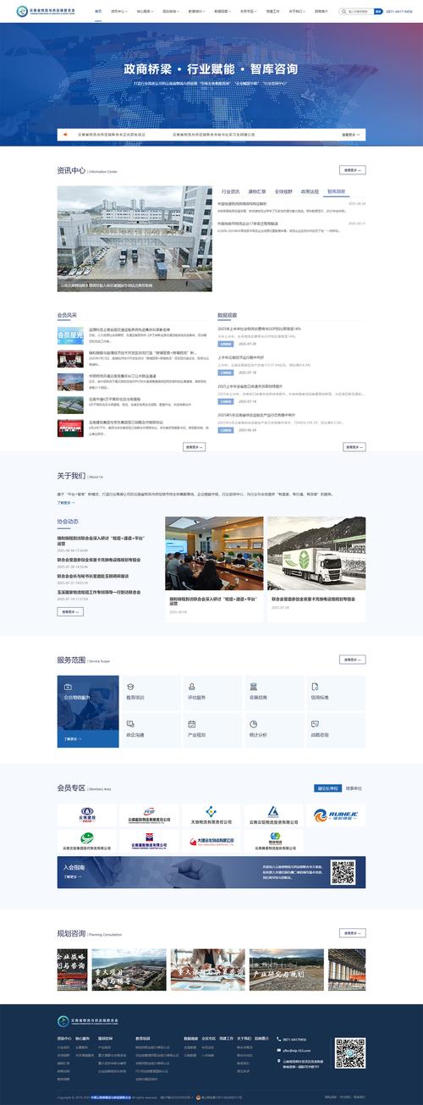Expand the 数据观察 navigation dropdown
The height and width of the screenshot is (1105, 423).
pos(222,12)
